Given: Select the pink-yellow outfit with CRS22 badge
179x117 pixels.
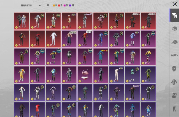Looking at the screenshot, I should tap(38, 57).
